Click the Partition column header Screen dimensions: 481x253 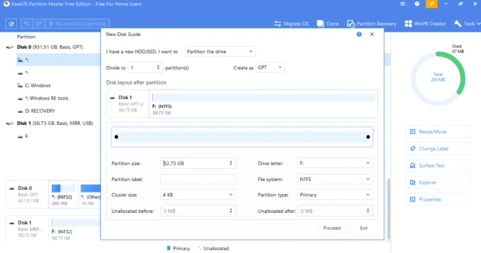pyautogui.click(x=26, y=37)
